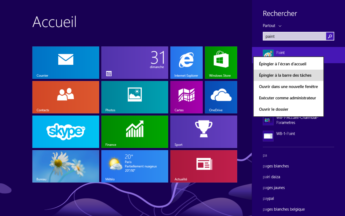The height and width of the screenshot is (216, 345).
Task: Select Épingler à la barre des tâches
Action: (x=288, y=75)
